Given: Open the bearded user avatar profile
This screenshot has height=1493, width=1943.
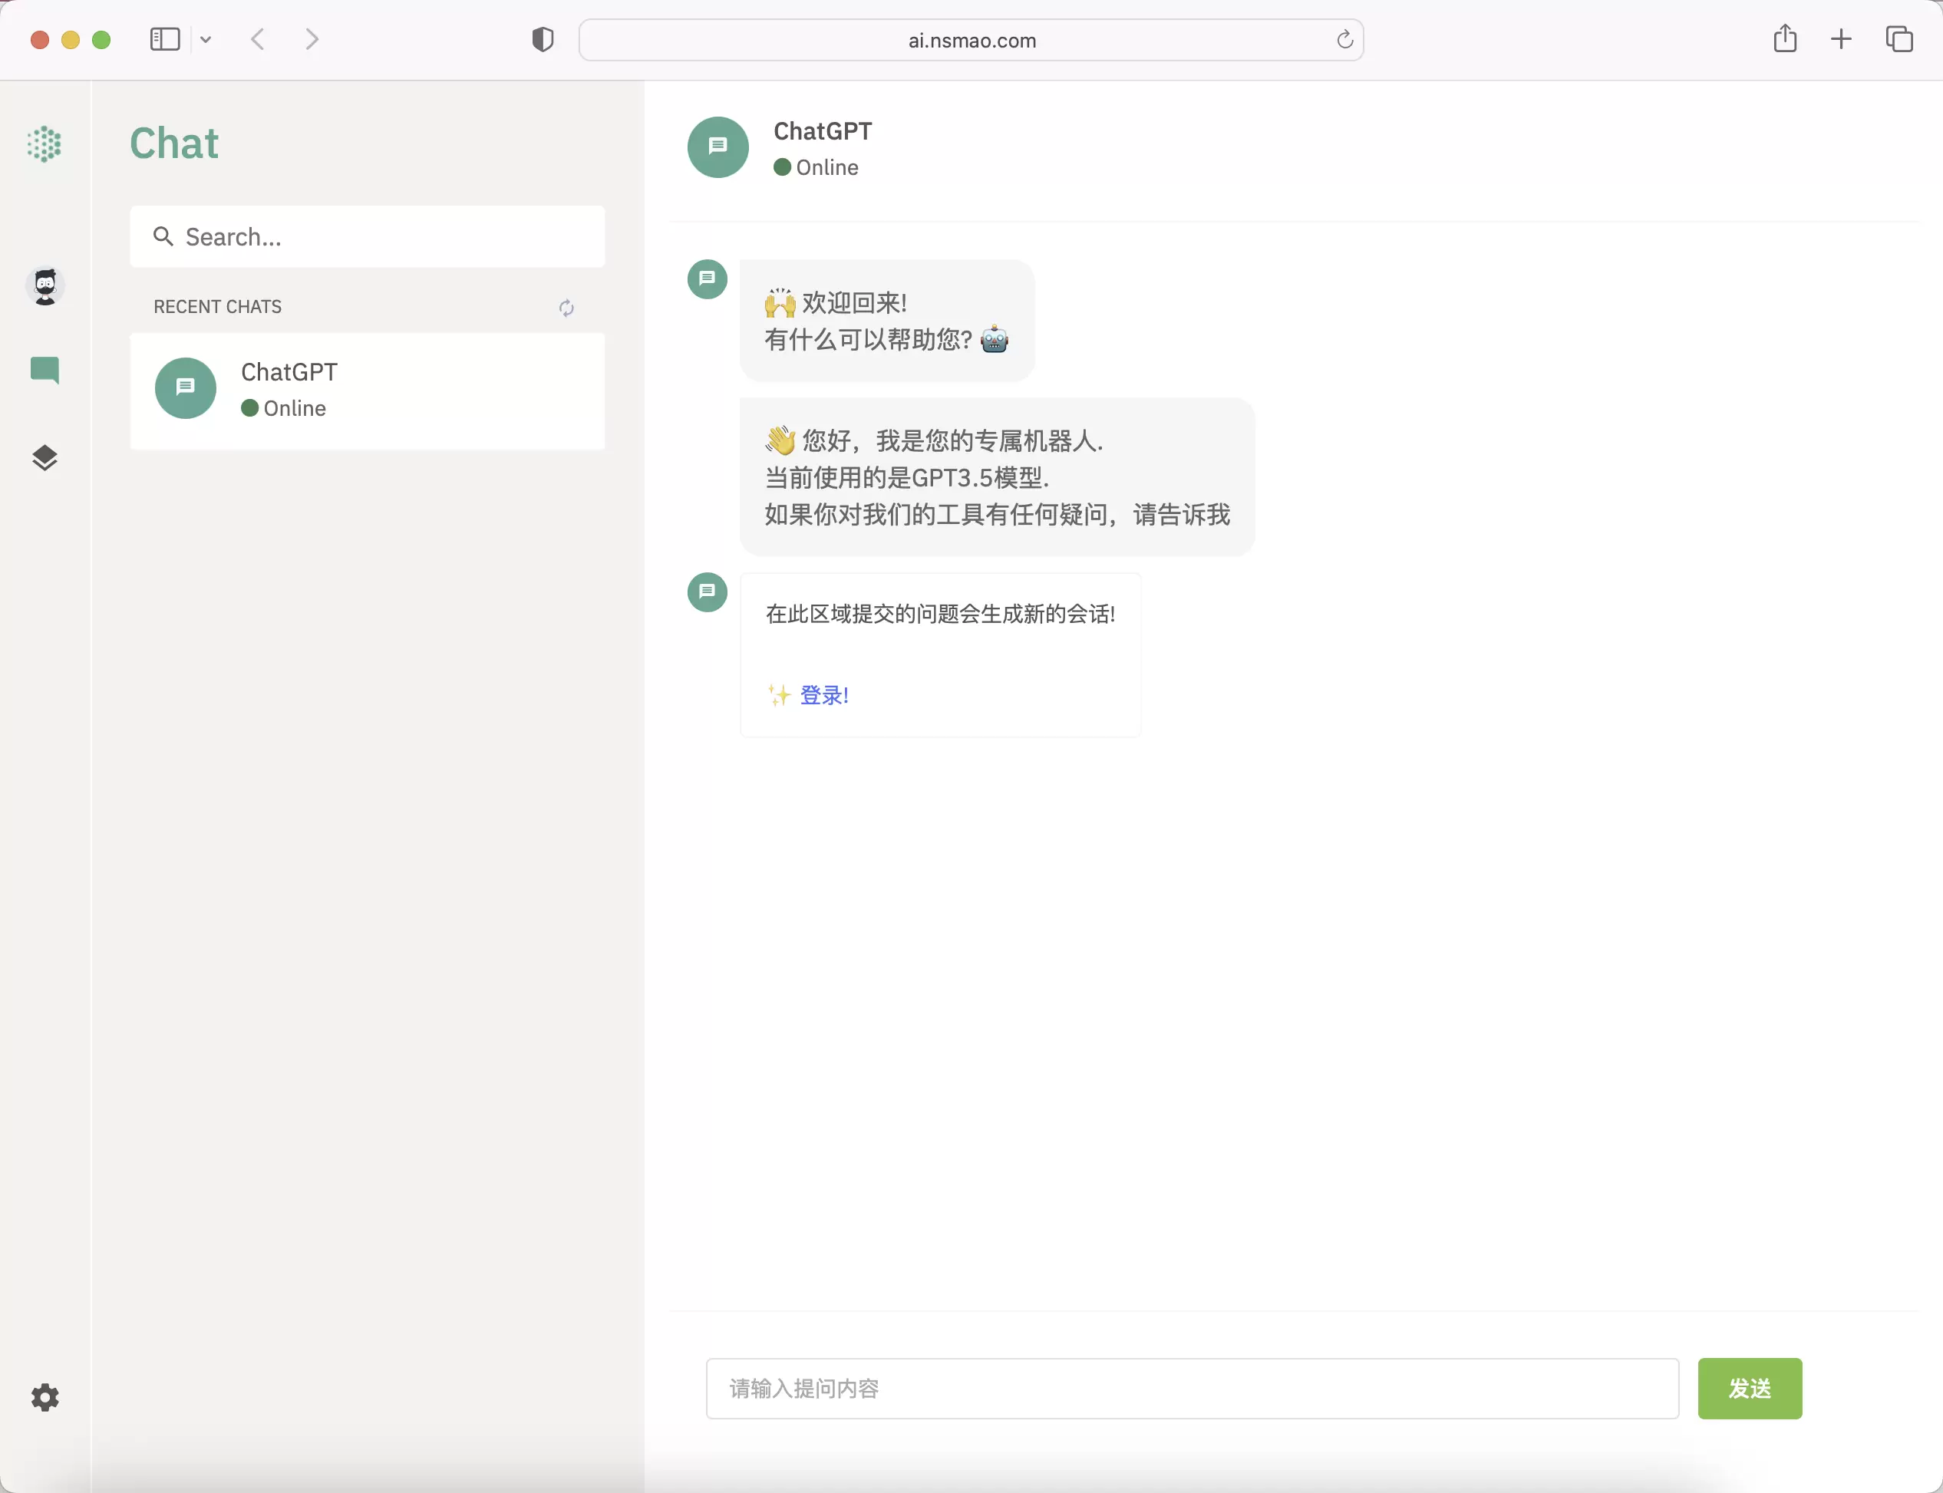Looking at the screenshot, I should pyautogui.click(x=45, y=286).
